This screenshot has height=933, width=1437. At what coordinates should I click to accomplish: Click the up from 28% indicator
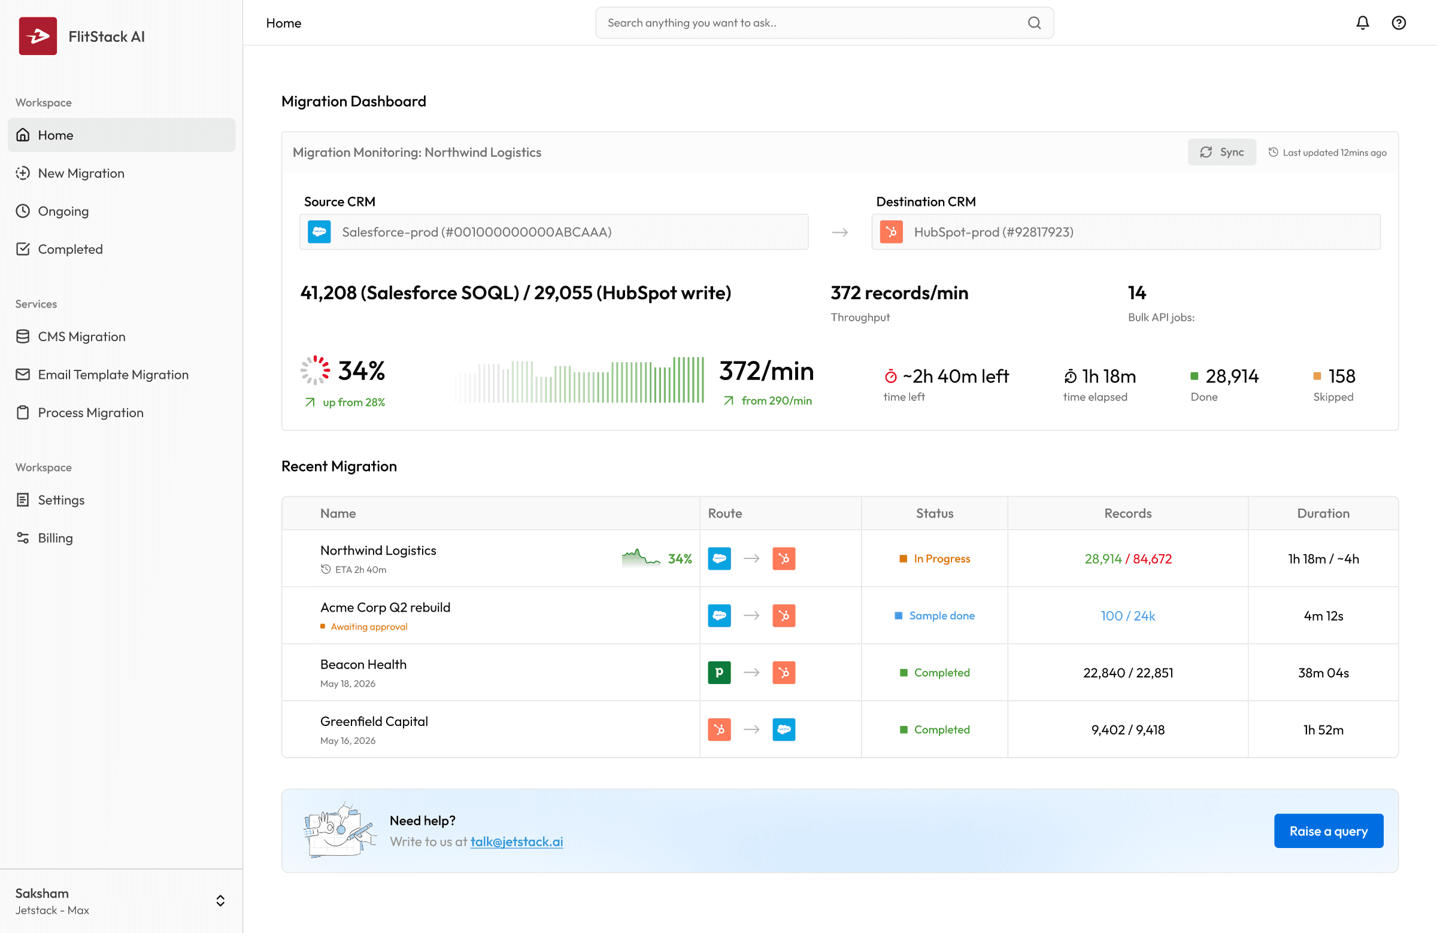point(344,403)
